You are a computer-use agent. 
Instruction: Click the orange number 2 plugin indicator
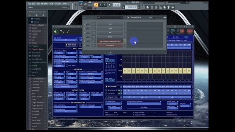coord(182,31)
